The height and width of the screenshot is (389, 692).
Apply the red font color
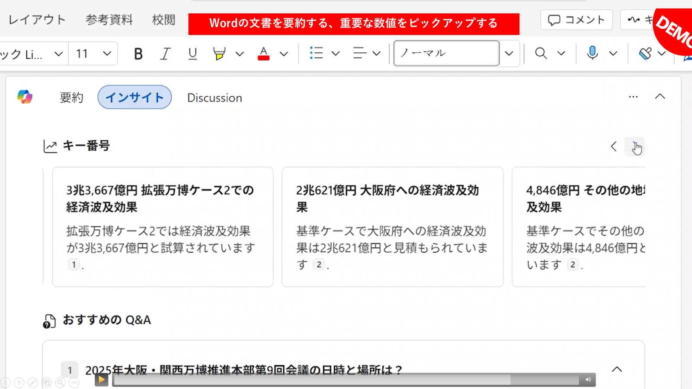(x=263, y=54)
